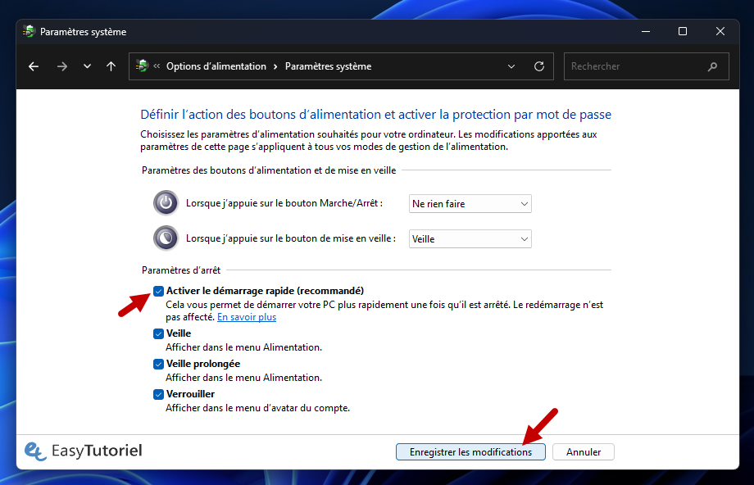Screen dimensions: 754x485
Task: Click the breadcrumb overflow double chevron
Action: tap(157, 66)
